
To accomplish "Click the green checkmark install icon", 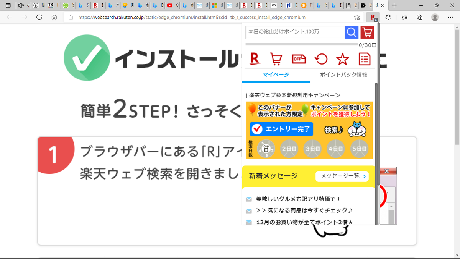I will [87, 58].
